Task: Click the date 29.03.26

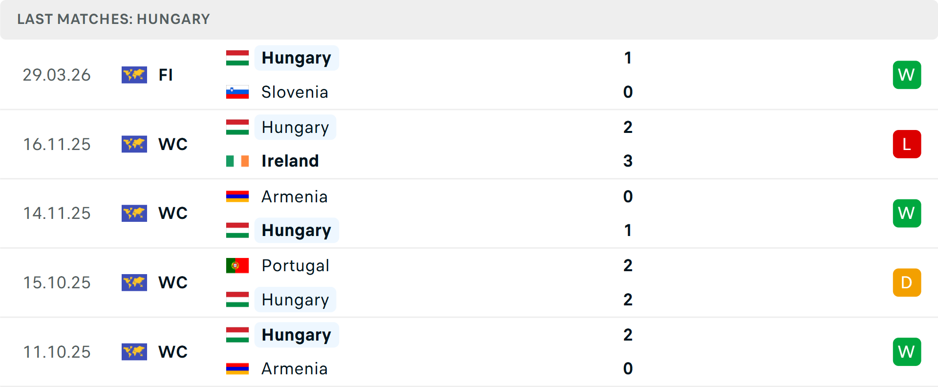Action: click(57, 75)
